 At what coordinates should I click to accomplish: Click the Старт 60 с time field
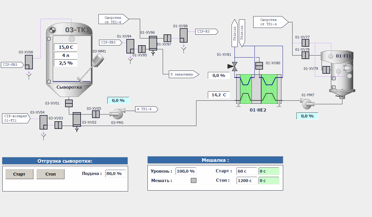point(247,171)
